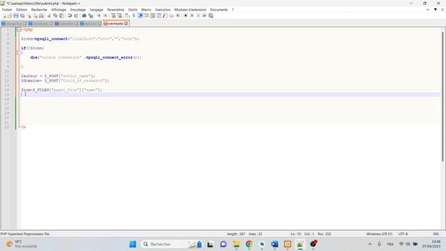446x251 pixels.
Task: Close all documents using the toolbar icon
Action: pos(35,15)
